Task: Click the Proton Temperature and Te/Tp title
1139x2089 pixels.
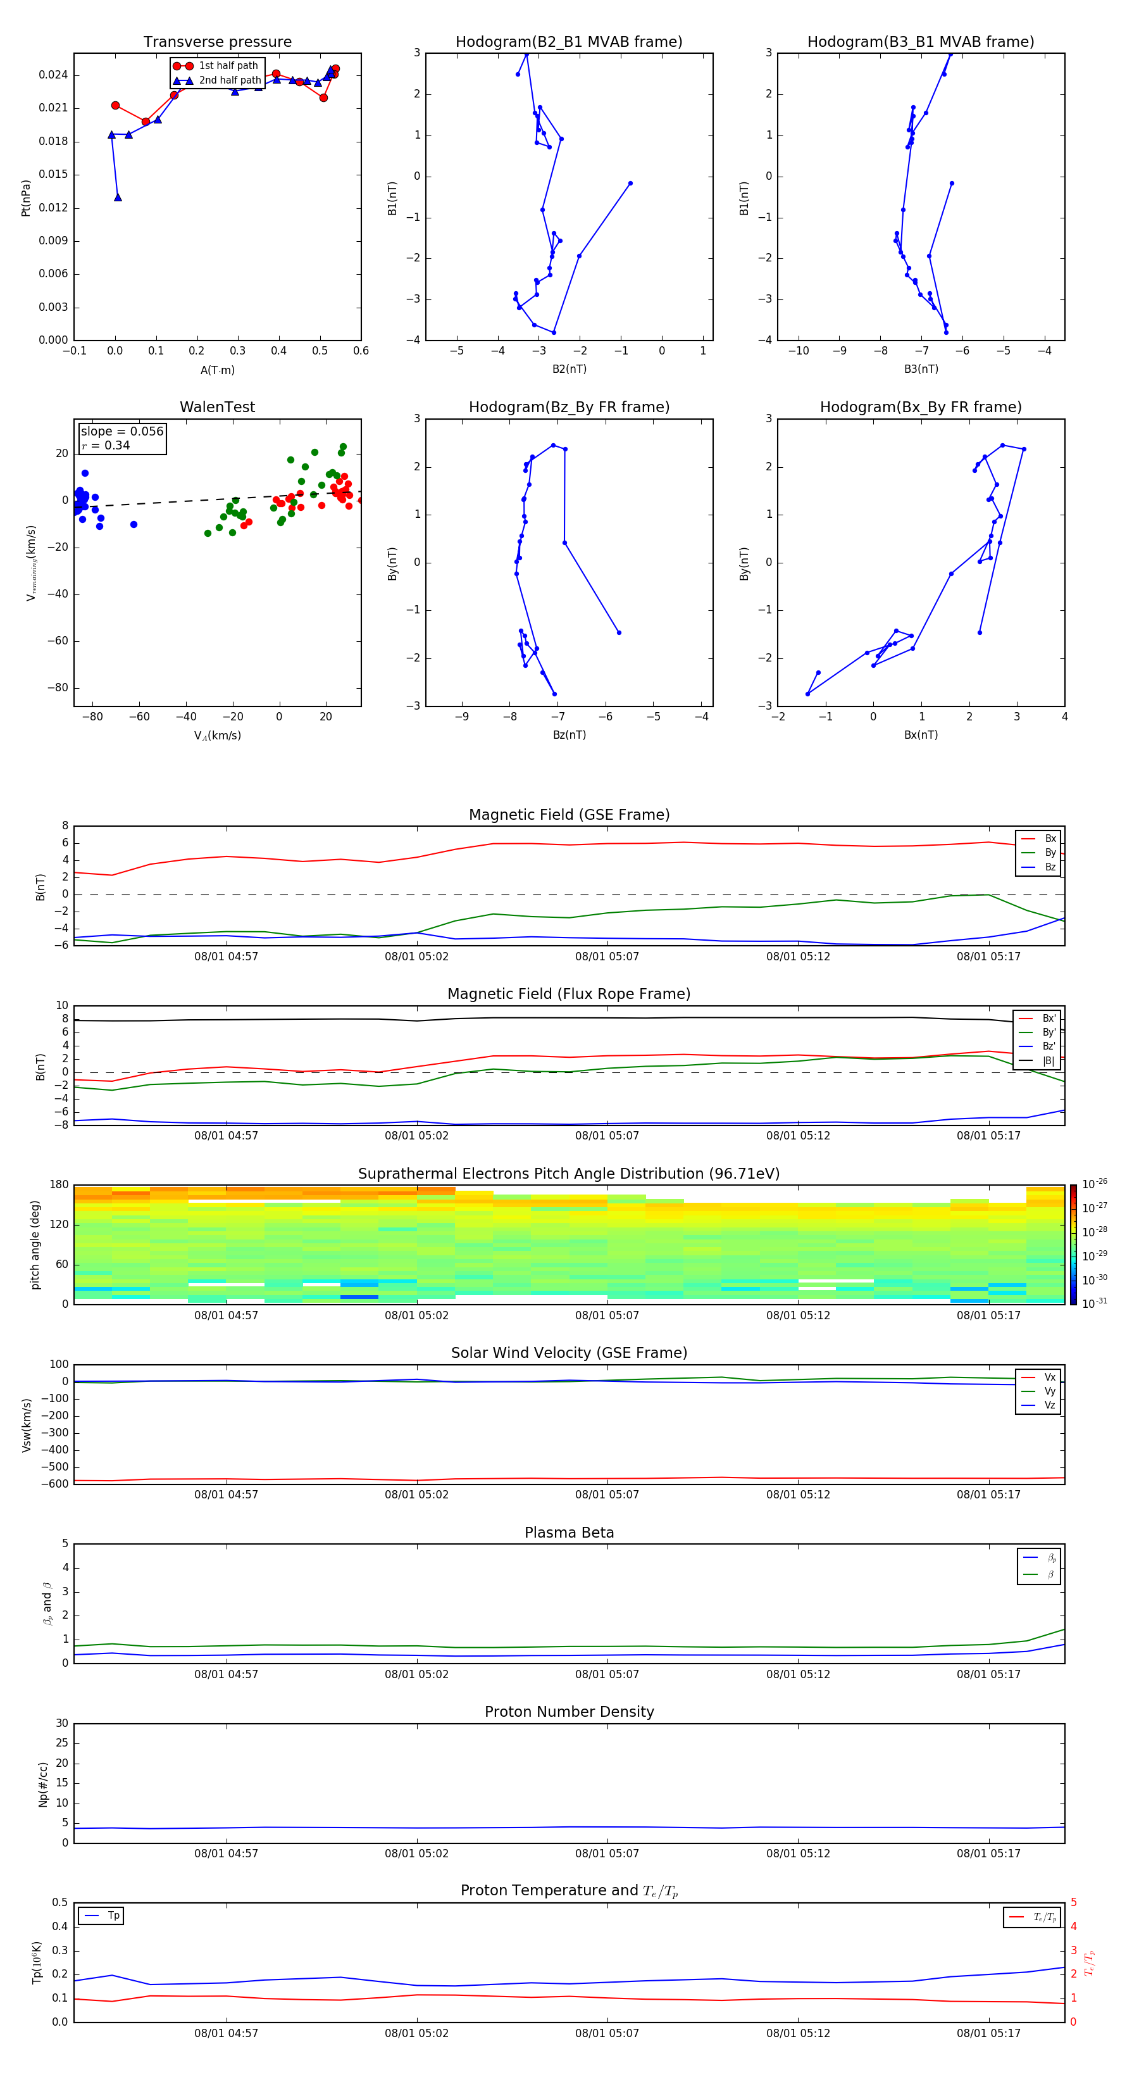Action: tap(569, 1891)
